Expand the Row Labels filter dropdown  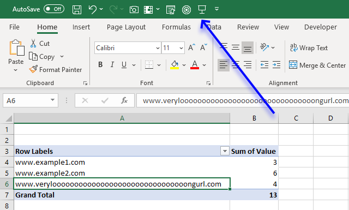pos(225,151)
